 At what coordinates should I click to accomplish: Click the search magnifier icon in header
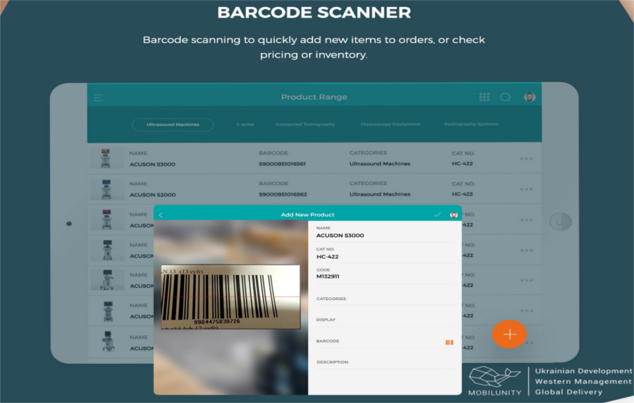pos(506,97)
